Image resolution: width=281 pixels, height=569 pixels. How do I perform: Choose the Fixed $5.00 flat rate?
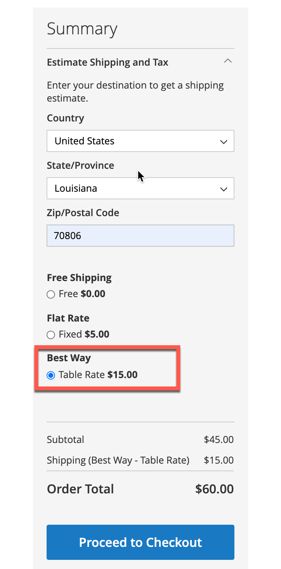pos(50,335)
